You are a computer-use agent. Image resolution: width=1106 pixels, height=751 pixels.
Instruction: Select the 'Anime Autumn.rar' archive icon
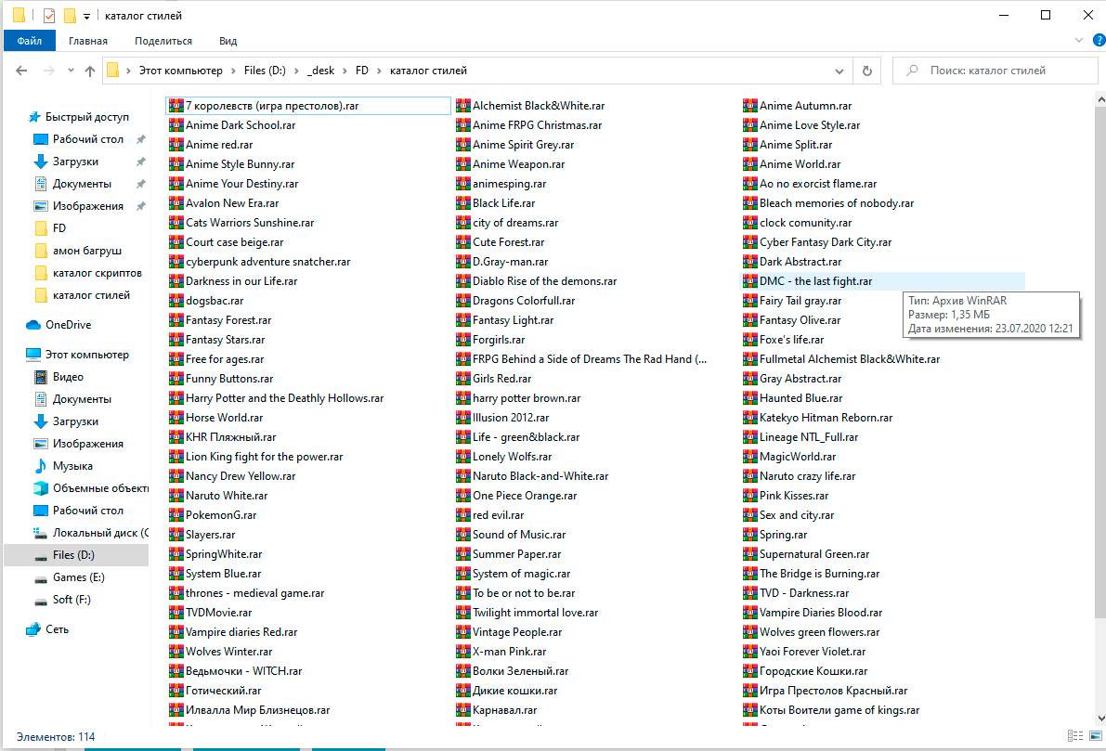[x=749, y=106]
